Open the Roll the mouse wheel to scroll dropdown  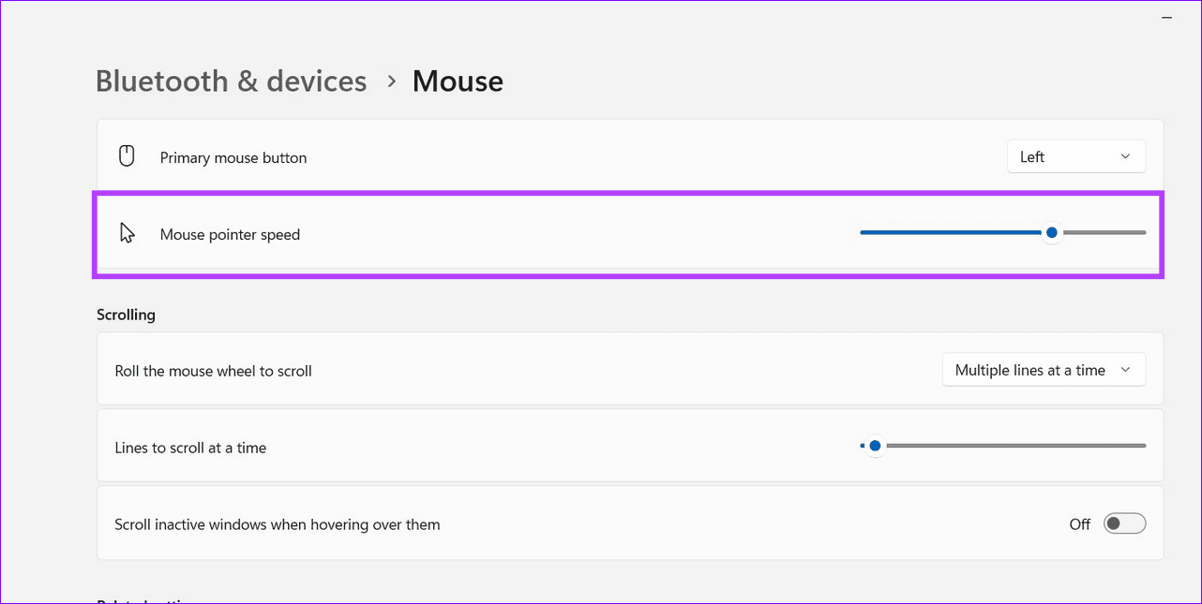pyautogui.click(x=1044, y=369)
